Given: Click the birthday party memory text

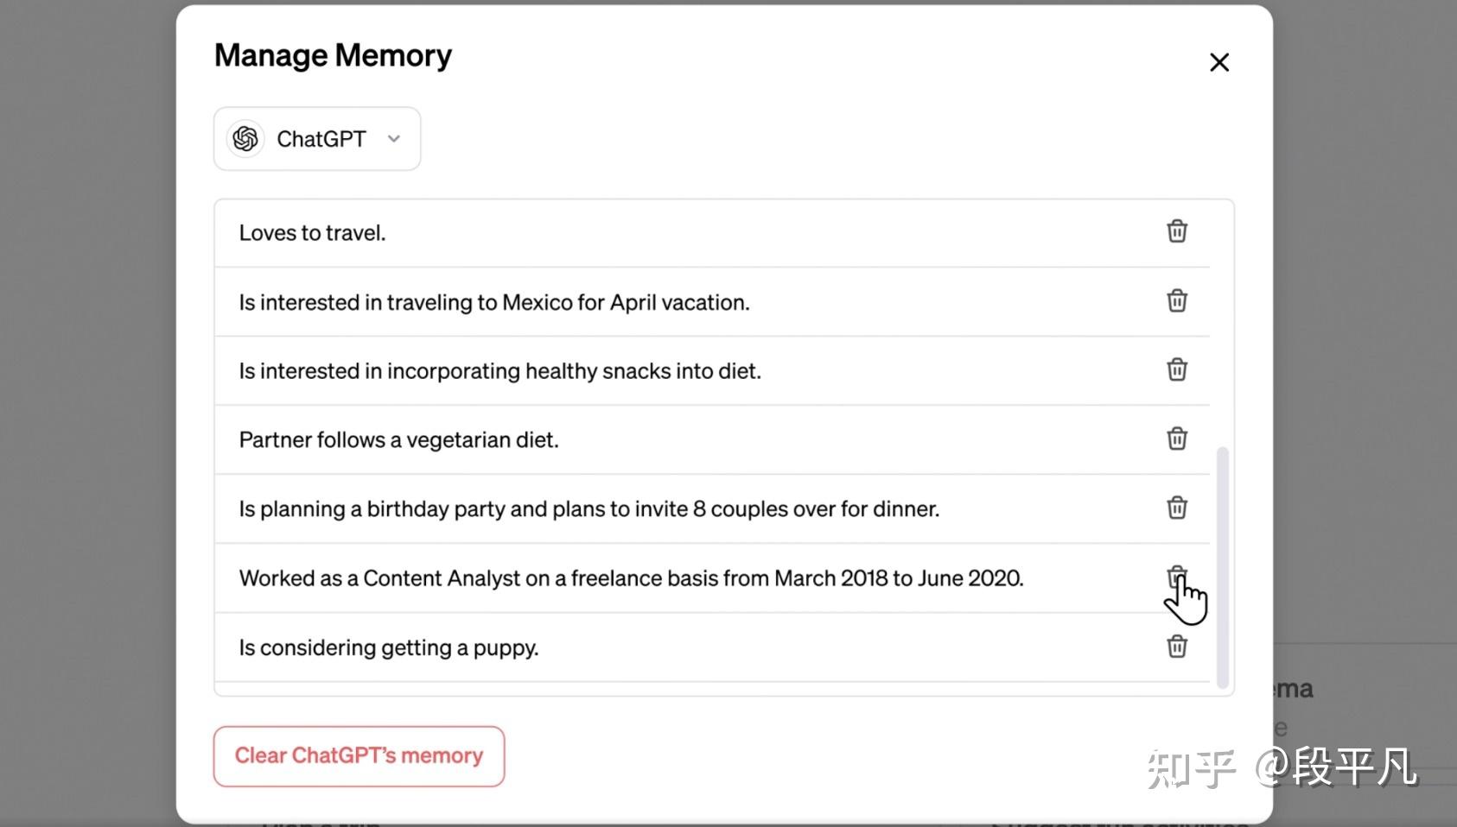Looking at the screenshot, I should (589, 509).
